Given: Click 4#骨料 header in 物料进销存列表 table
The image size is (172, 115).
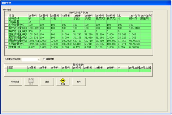Looking at the screenshot, I should pyautogui.click(x=67, y=15).
